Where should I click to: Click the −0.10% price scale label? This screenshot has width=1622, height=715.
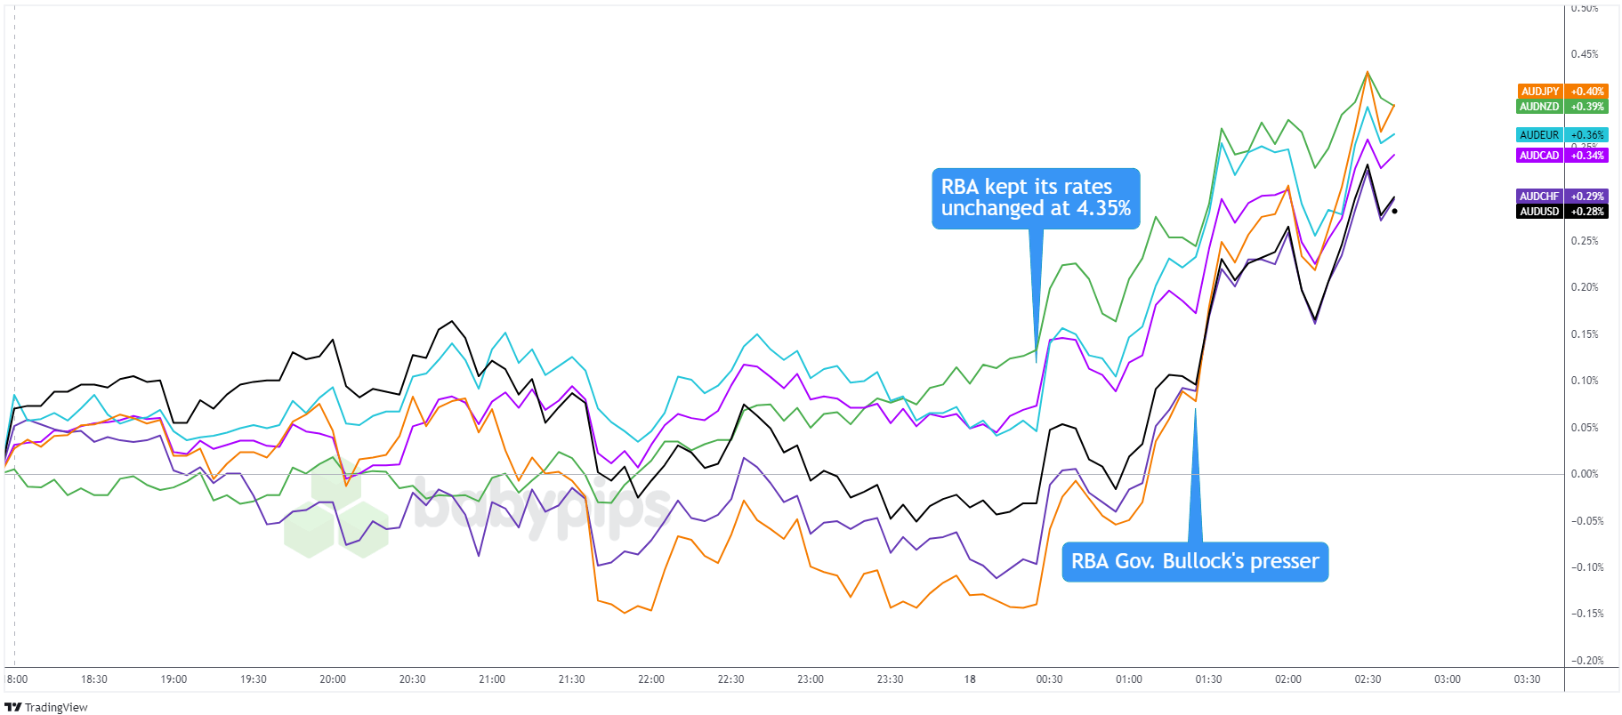coord(1585,567)
